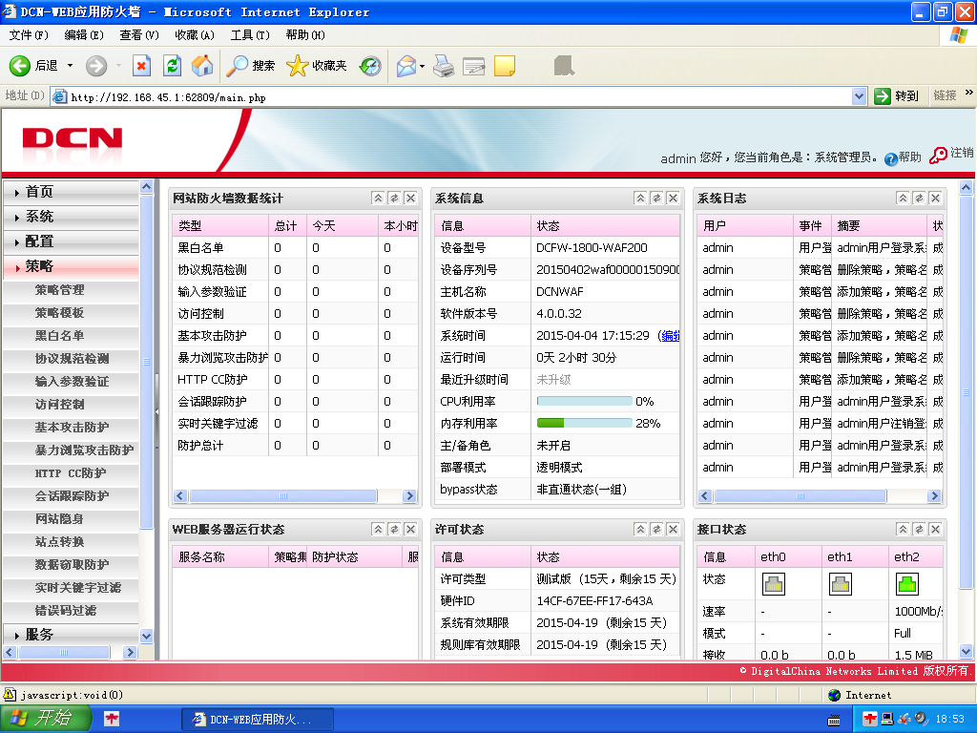Open the Search (搜索) toolbar button

(x=251, y=66)
